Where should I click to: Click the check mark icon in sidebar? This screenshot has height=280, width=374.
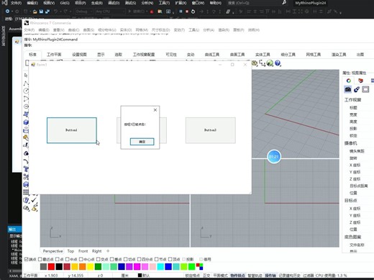coord(34,200)
